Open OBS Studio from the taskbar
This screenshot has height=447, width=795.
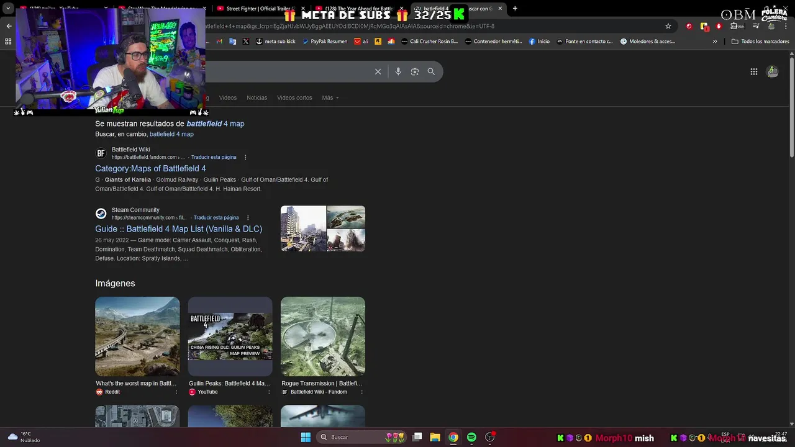(x=490, y=437)
